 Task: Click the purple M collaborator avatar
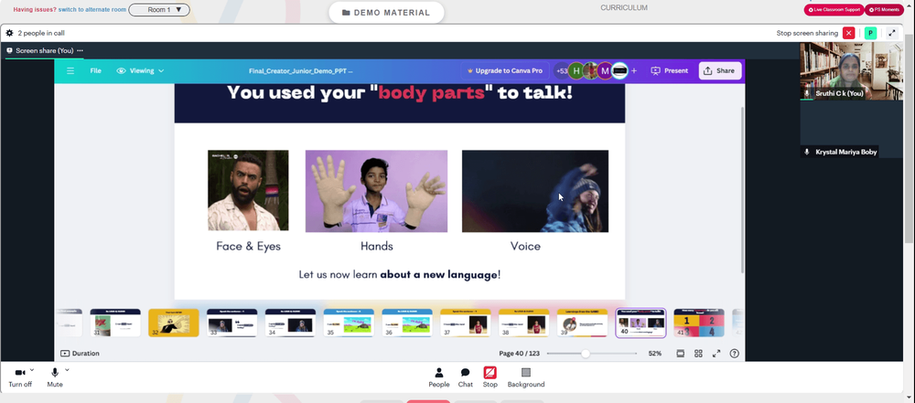pos(605,71)
